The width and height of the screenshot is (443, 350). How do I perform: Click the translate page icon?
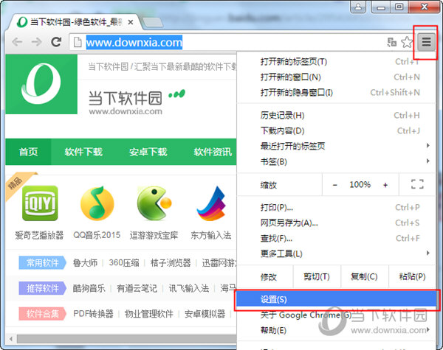tap(391, 43)
